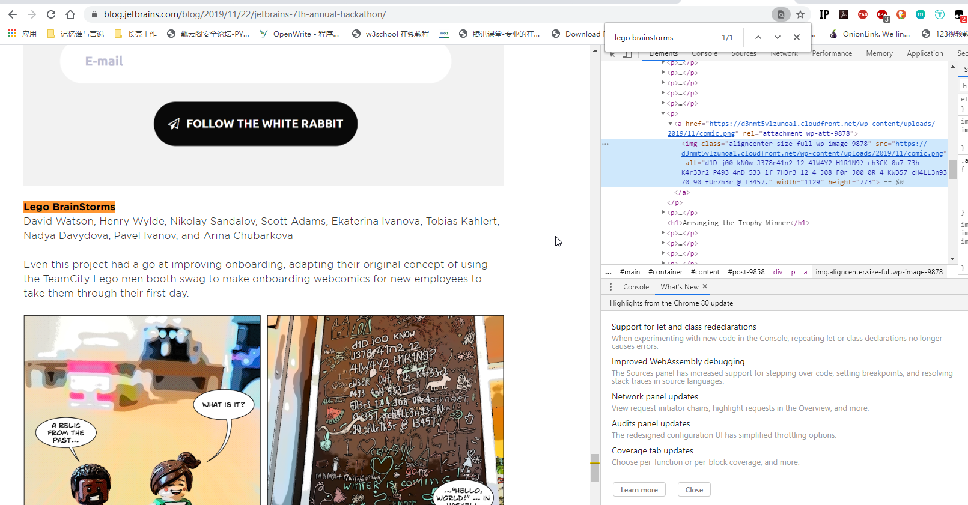
Task: Open the teal 'm' extension
Action: [921, 14]
